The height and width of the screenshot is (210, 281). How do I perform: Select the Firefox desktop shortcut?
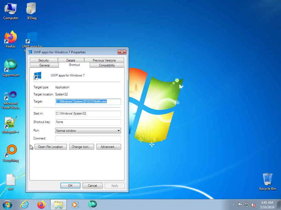coord(11,39)
